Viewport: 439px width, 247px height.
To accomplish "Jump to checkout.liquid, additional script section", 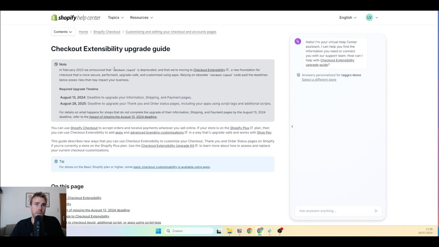I will 114,223.
